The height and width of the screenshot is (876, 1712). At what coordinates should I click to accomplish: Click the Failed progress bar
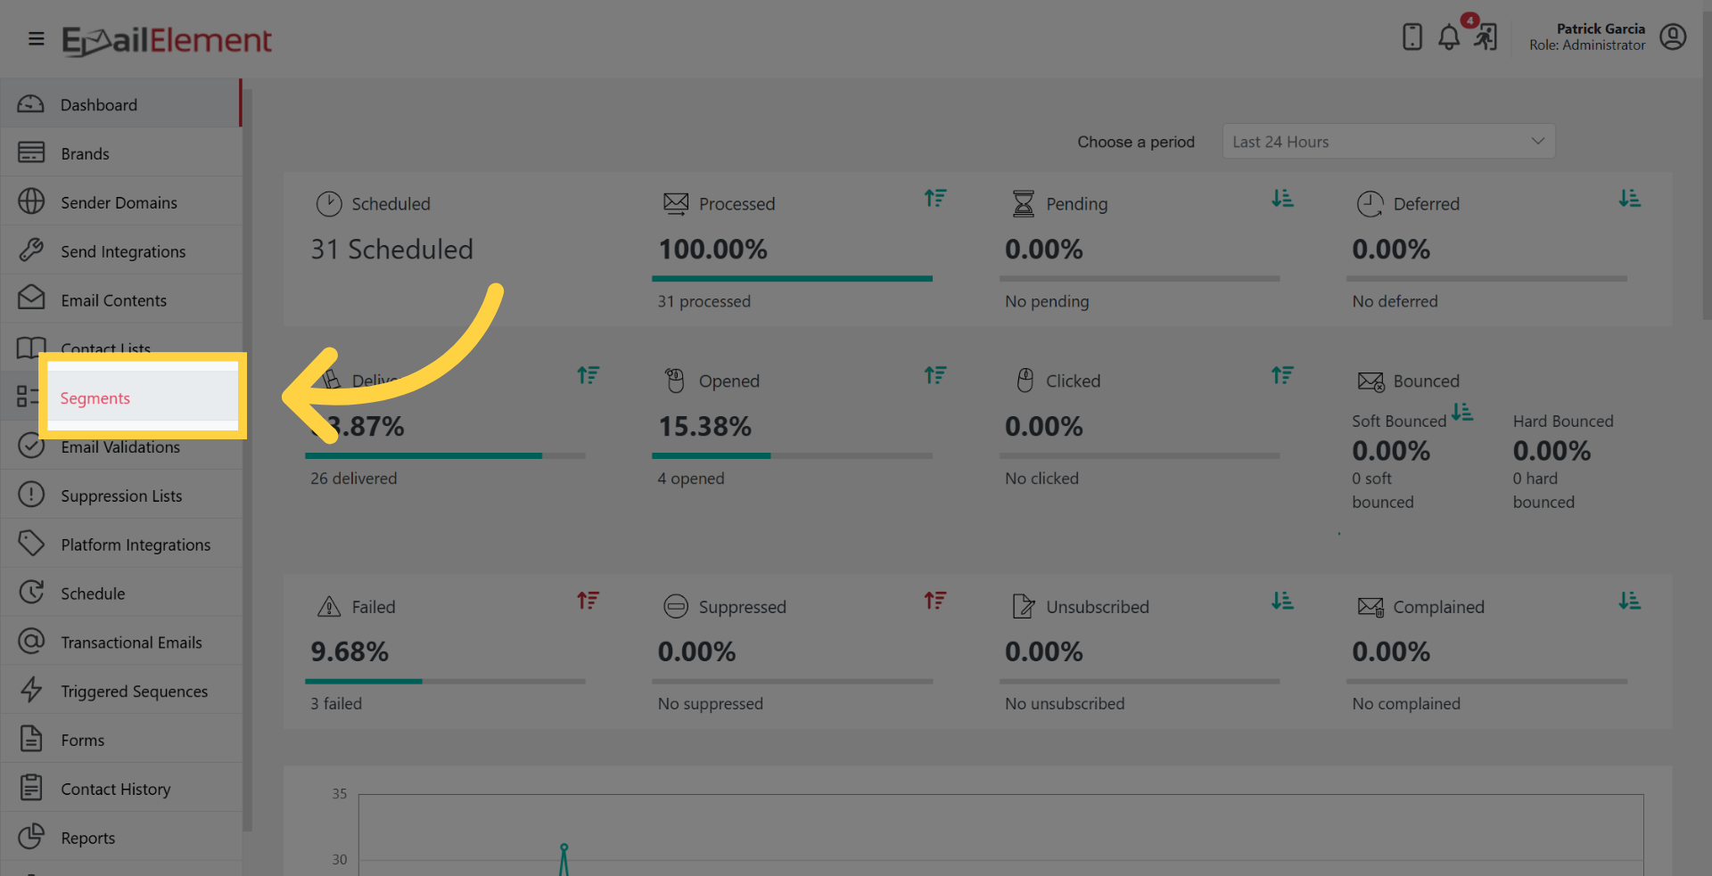click(445, 682)
